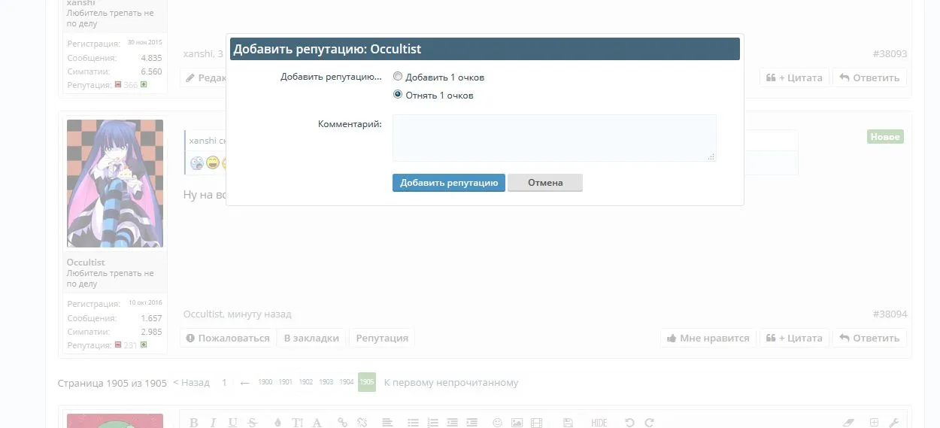Open font family 'A' tool in editor
Image resolution: width=940 pixels, height=428 pixels.
pyautogui.click(x=317, y=423)
